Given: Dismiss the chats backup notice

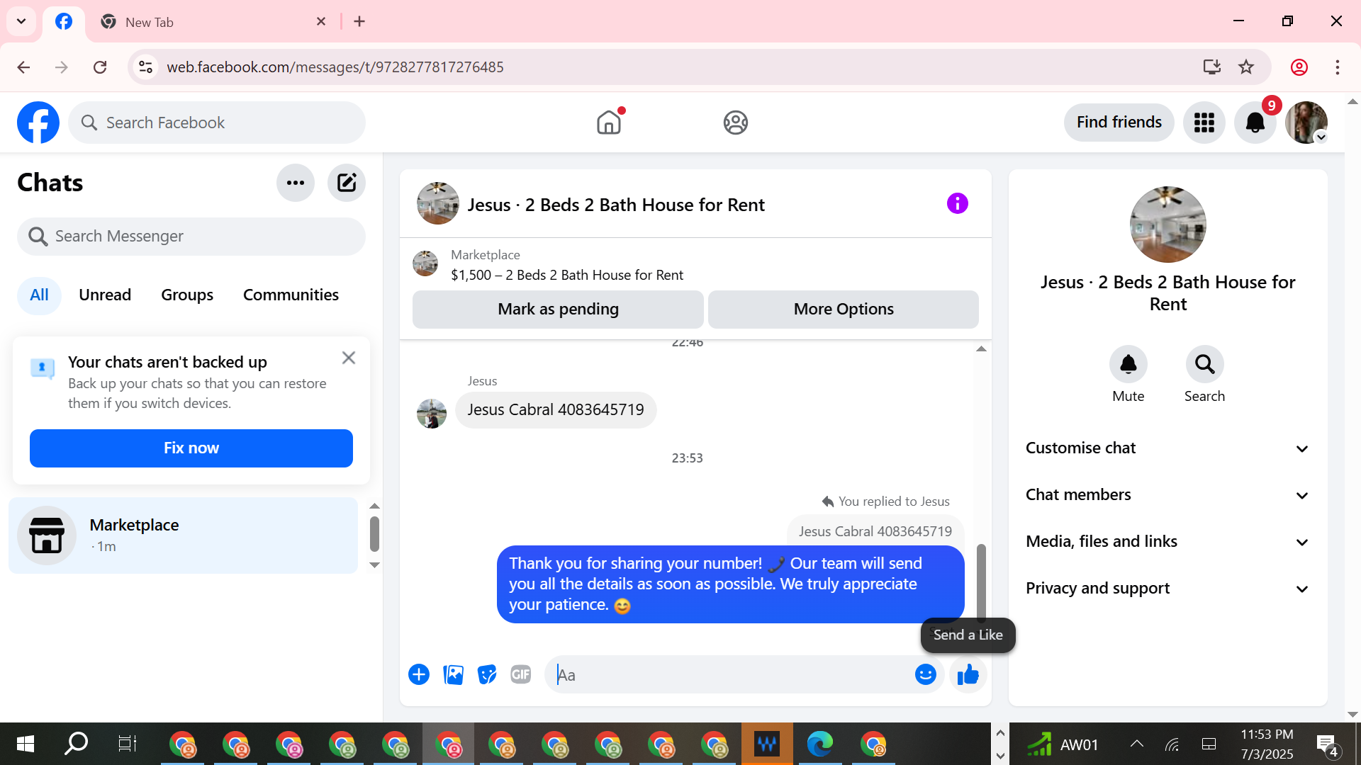Looking at the screenshot, I should (348, 358).
